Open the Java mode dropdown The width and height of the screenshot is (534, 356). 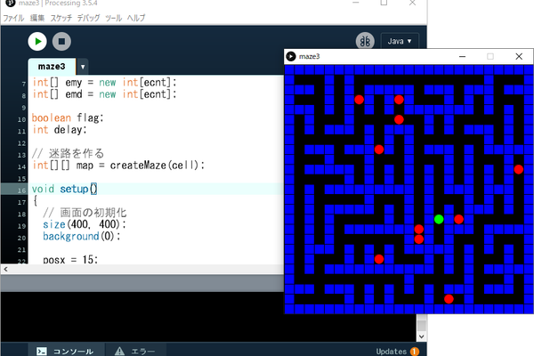coord(400,41)
